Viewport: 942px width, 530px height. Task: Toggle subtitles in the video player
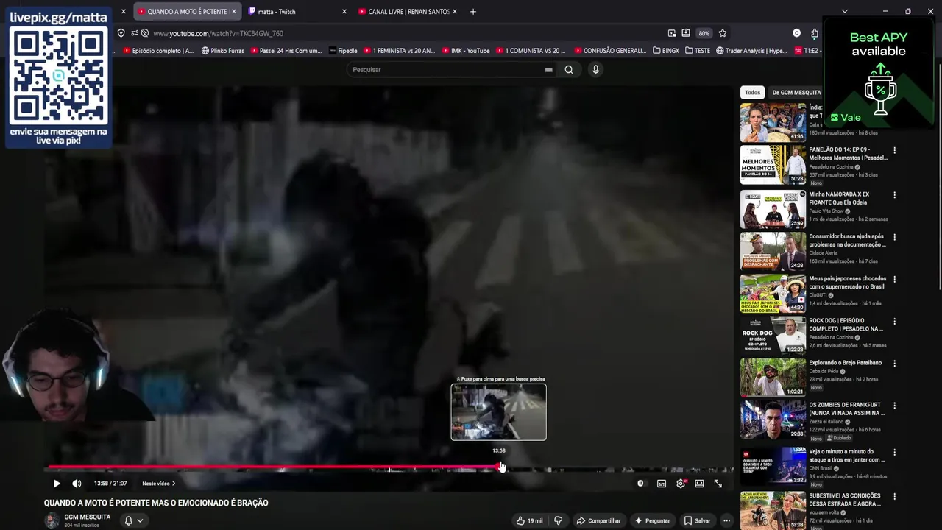pos(662,484)
